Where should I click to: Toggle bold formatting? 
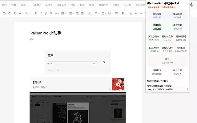tap(36, 13)
